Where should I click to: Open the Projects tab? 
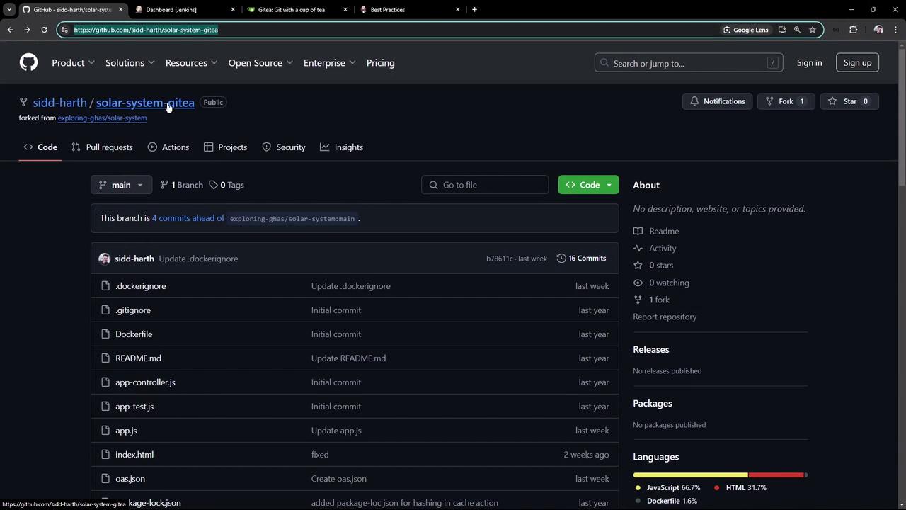225,147
